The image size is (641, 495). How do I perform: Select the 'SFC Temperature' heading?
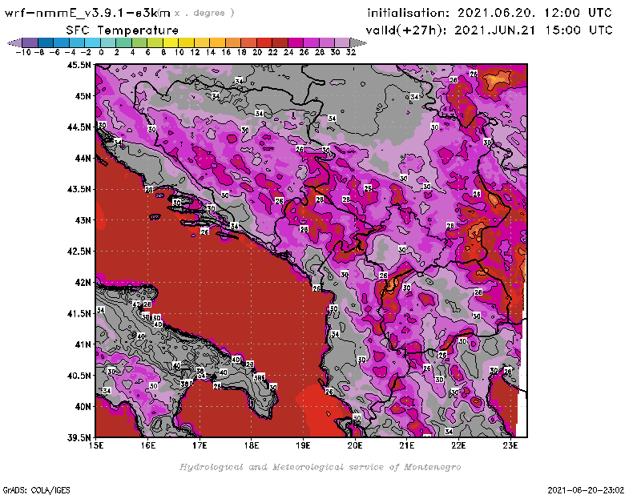coord(123,30)
